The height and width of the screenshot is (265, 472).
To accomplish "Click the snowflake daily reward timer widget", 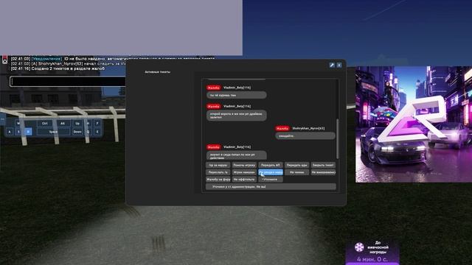I will [372, 252].
